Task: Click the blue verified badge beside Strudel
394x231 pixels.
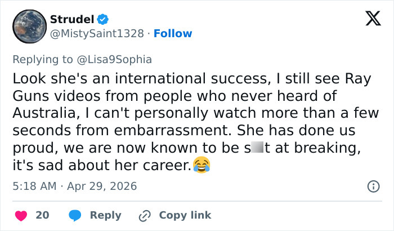Action: pos(102,19)
